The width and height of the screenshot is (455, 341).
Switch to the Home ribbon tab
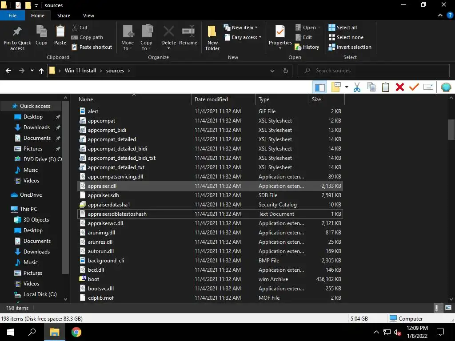[x=38, y=16]
